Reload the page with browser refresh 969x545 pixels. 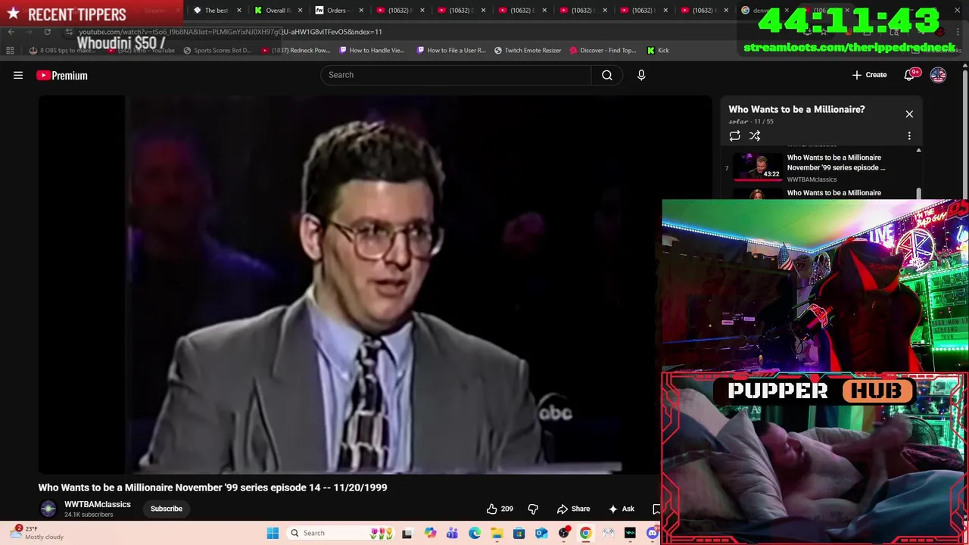47,32
